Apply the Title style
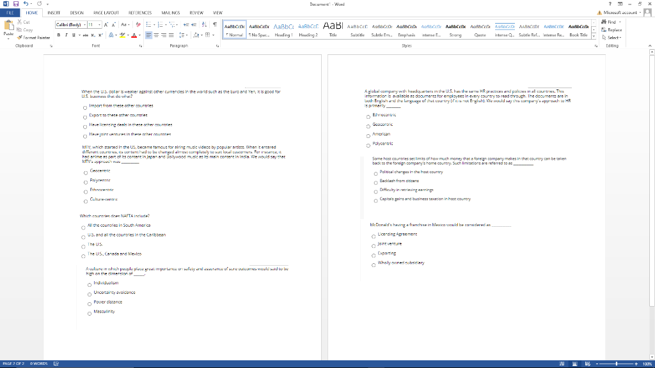This screenshot has width=655, height=368. (x=333, y=29)
